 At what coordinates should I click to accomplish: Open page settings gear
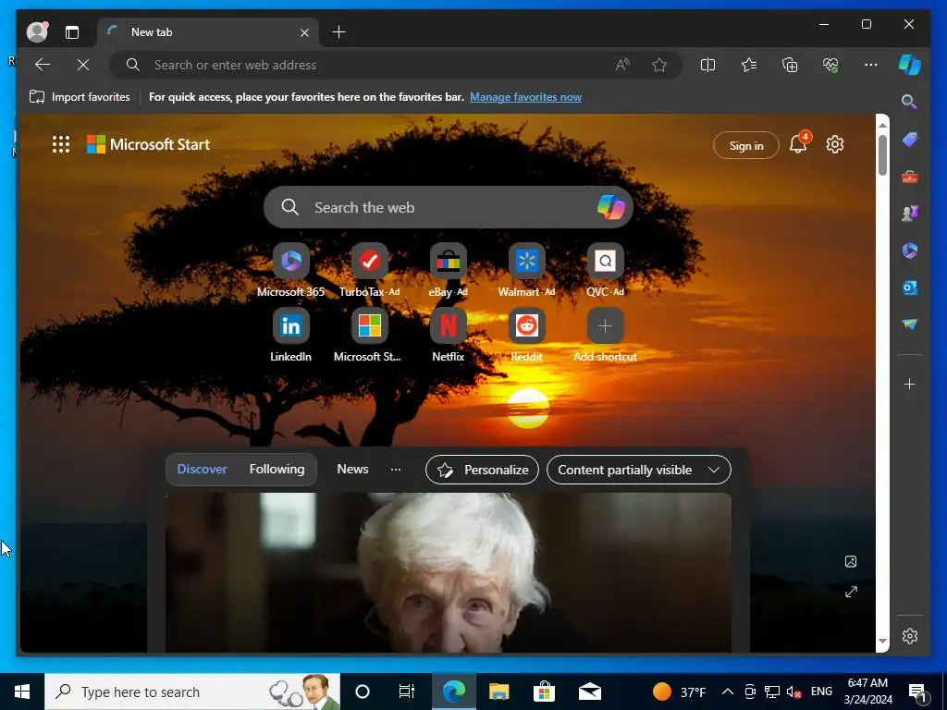pyautogui.click(x=835, y=144)
